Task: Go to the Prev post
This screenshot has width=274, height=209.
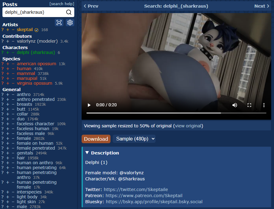Action: click(91, 6)
